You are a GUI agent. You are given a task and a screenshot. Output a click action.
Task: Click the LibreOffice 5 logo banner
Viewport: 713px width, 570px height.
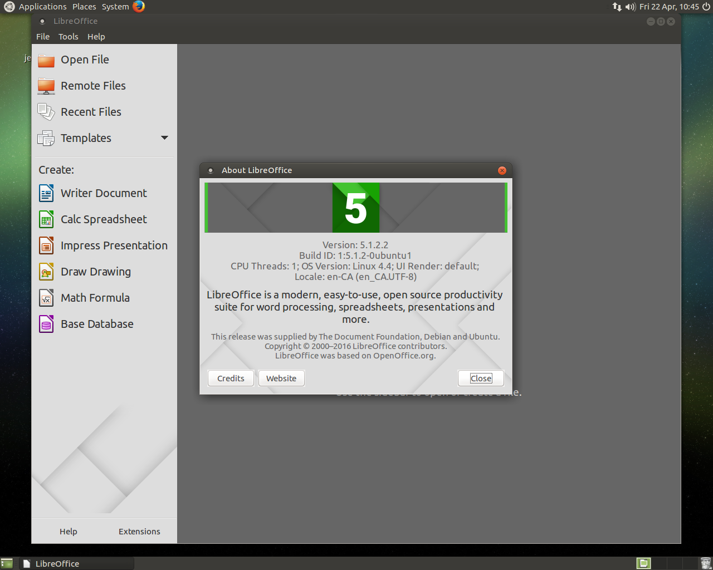coord(356,208)
